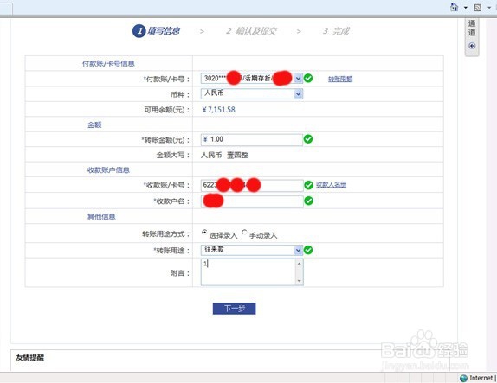The image size is (497, 383).
Task: Click the side channel panel collapse arrow
Action: (x=472, y=46)
